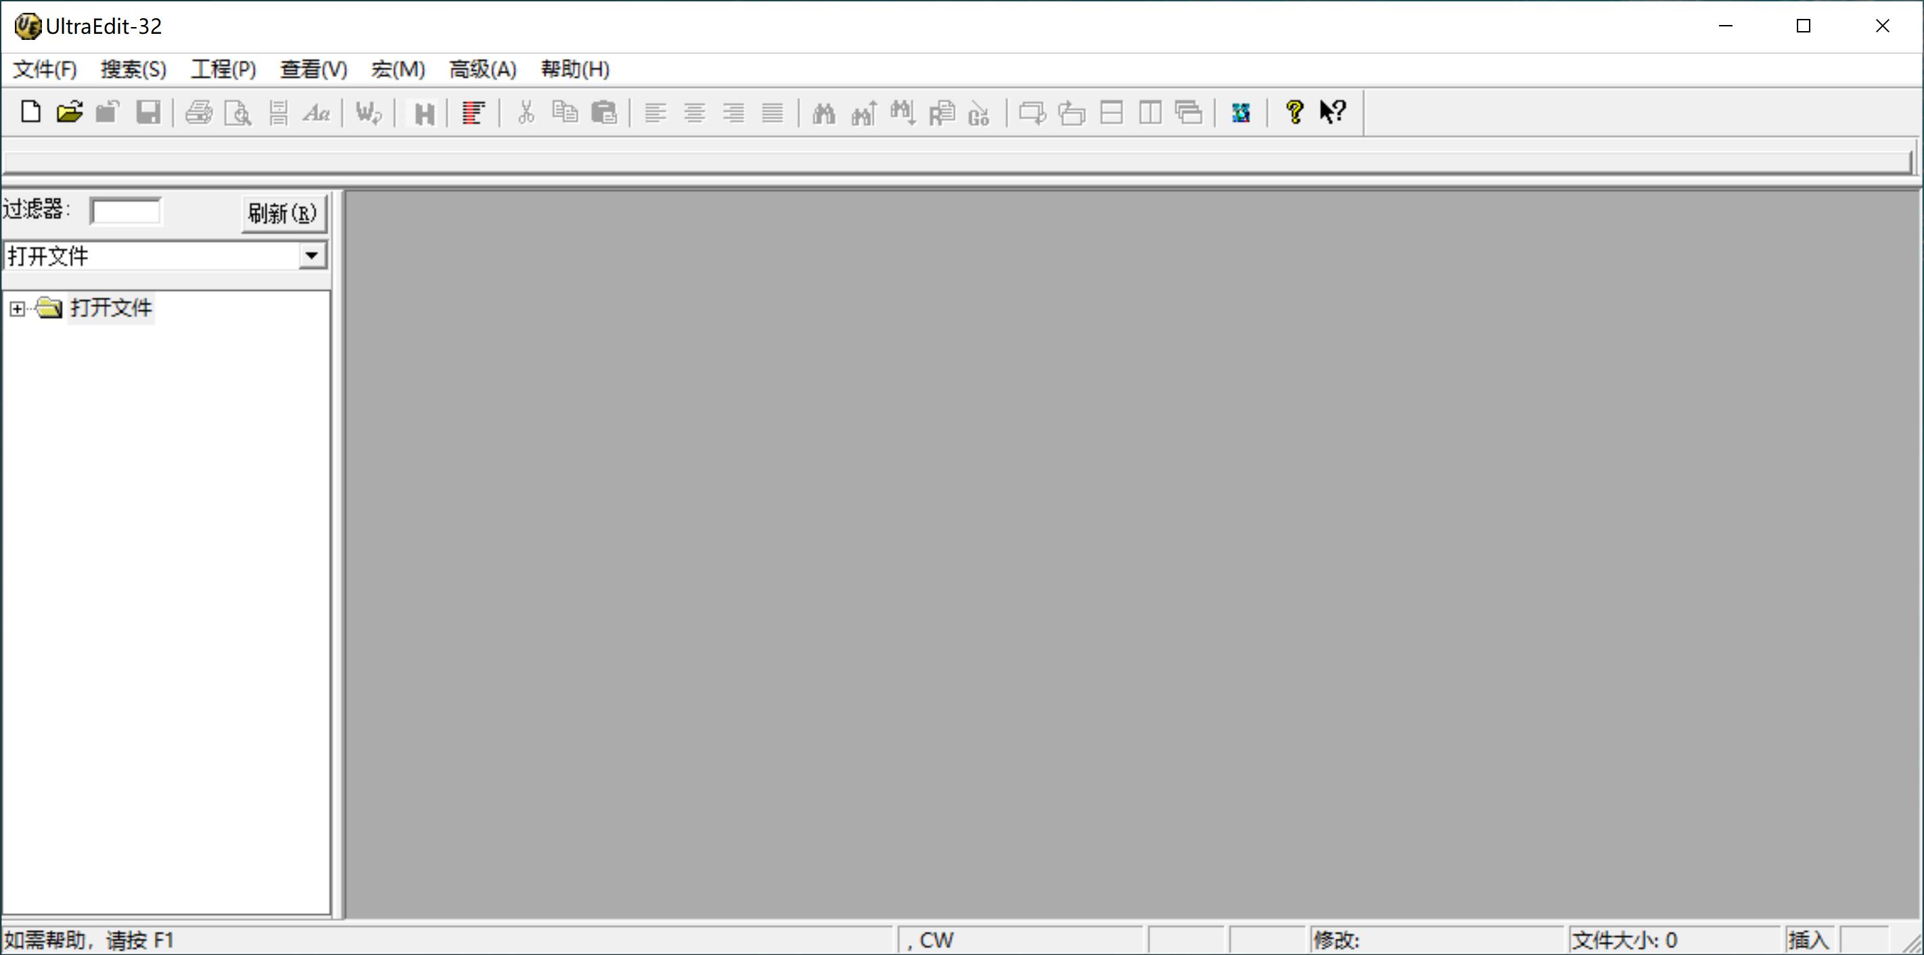The image size is (1924, 955).
Task: Click the Find Previous binoculars-up icon
Action: click(x=863, y=112)
